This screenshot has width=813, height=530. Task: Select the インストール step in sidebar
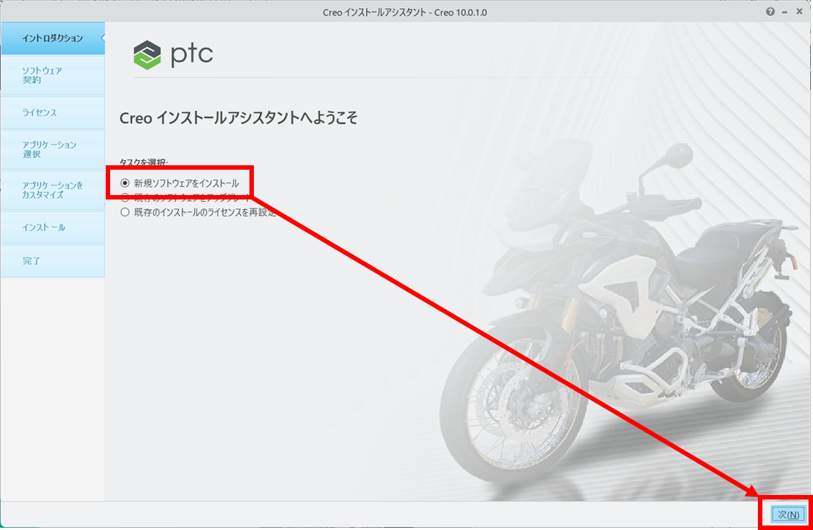click(52, 227)
